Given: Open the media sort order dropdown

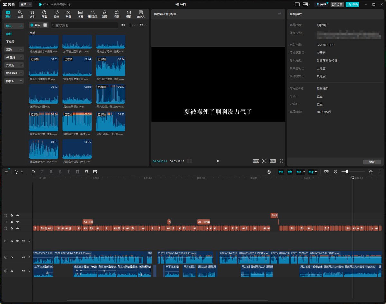Looking at the screenshot, I should (x=133, y=25).
